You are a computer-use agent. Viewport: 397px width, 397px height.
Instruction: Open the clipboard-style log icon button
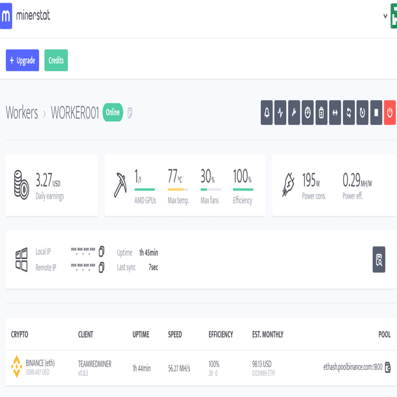tap(321, 112)
